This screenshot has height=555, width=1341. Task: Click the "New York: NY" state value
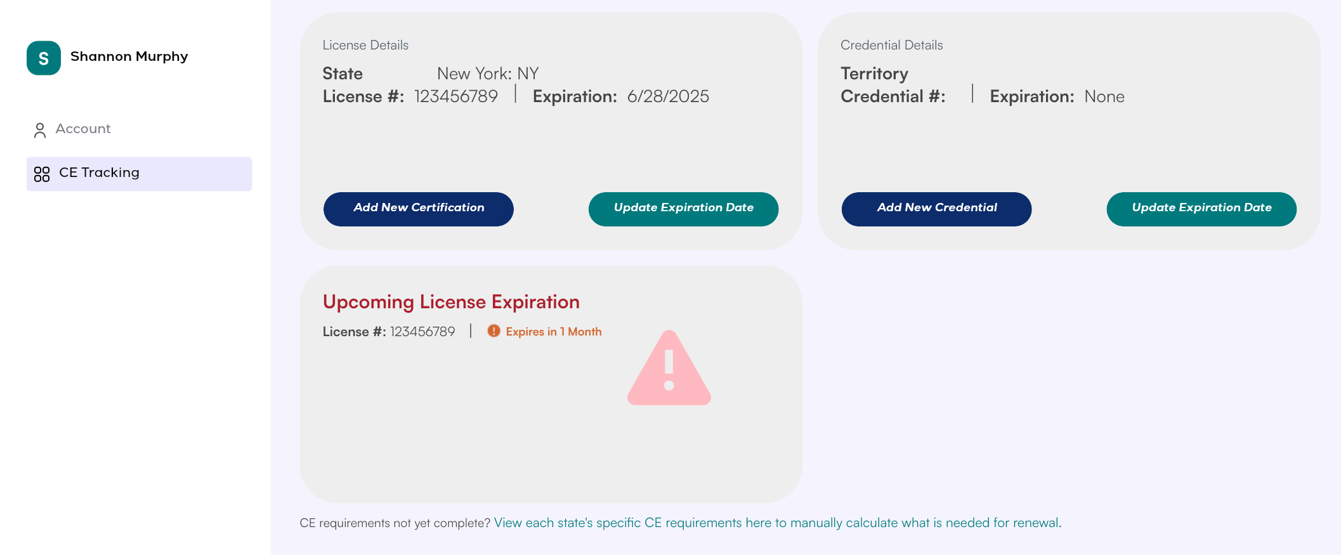(488, 74)
